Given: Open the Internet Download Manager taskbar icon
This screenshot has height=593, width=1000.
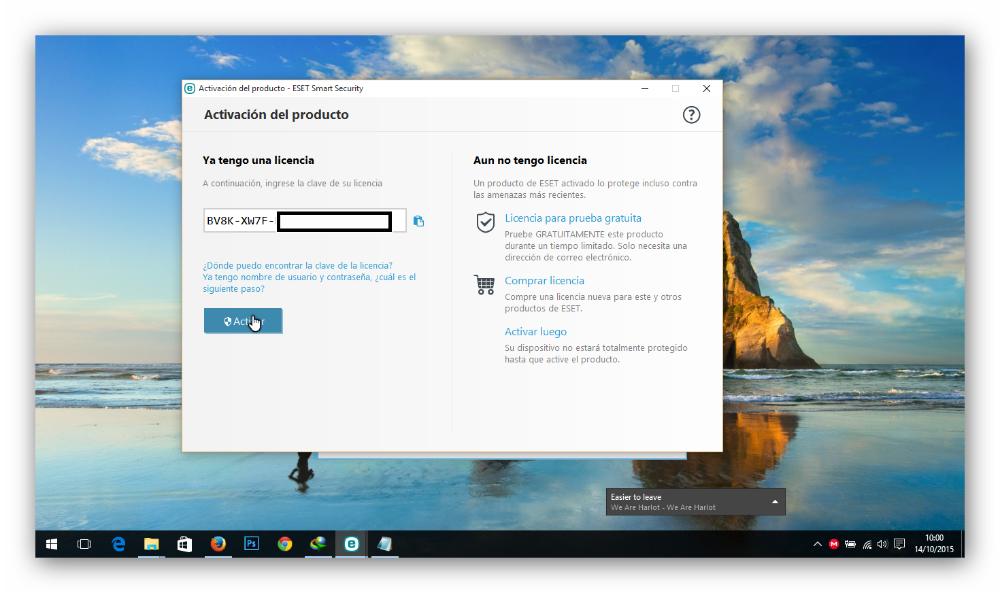Looking at the screenshot, I should (x=318, y=544).
